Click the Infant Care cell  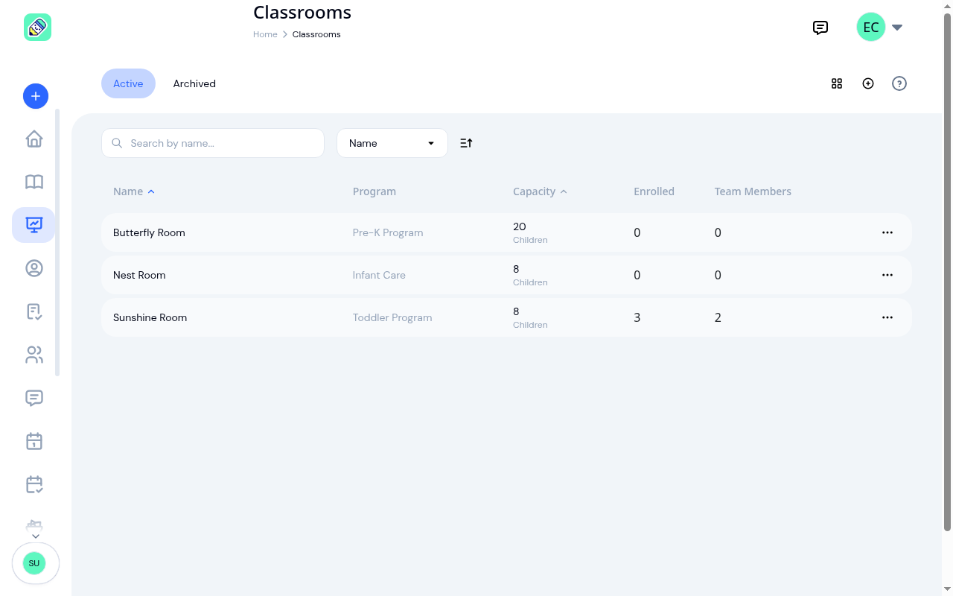[x=379, y=275]
